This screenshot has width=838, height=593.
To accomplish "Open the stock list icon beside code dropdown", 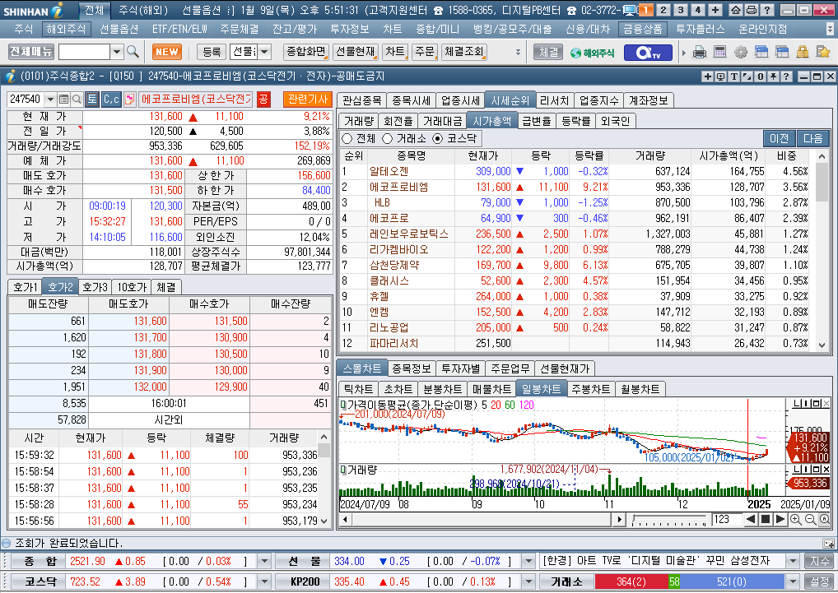I will [x=63, y=100].
